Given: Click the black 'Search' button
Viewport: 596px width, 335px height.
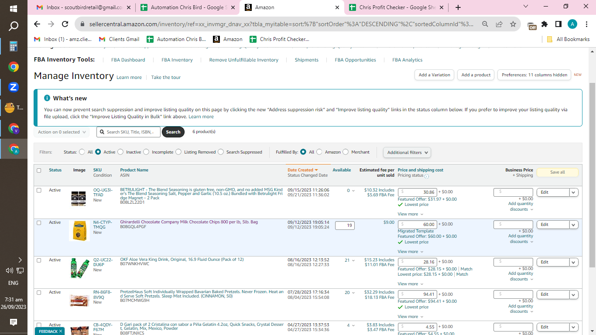Looking at the screenshot, I should pos(173,132).
